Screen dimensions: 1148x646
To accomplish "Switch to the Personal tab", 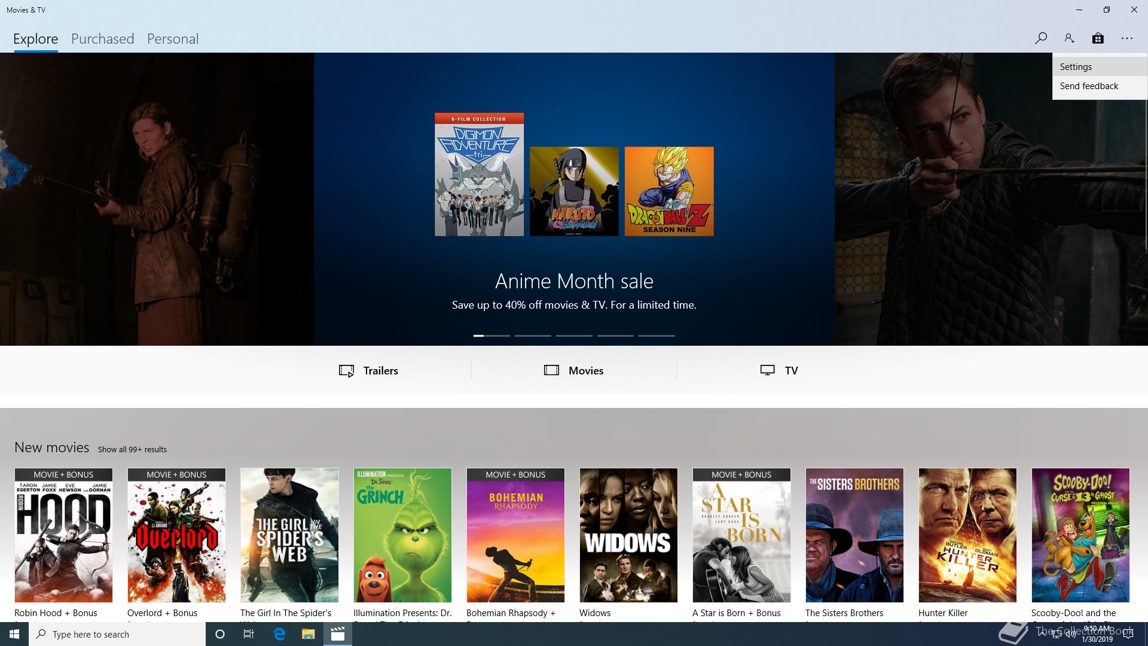I will [173, 39].
